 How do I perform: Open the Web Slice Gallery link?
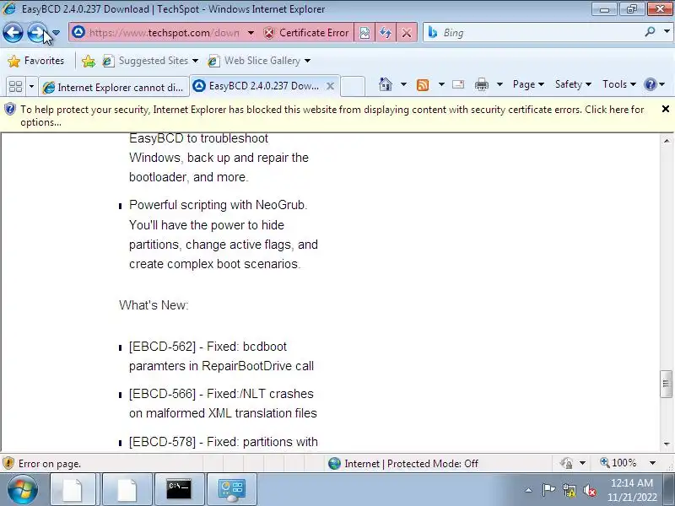click(259, 61)
